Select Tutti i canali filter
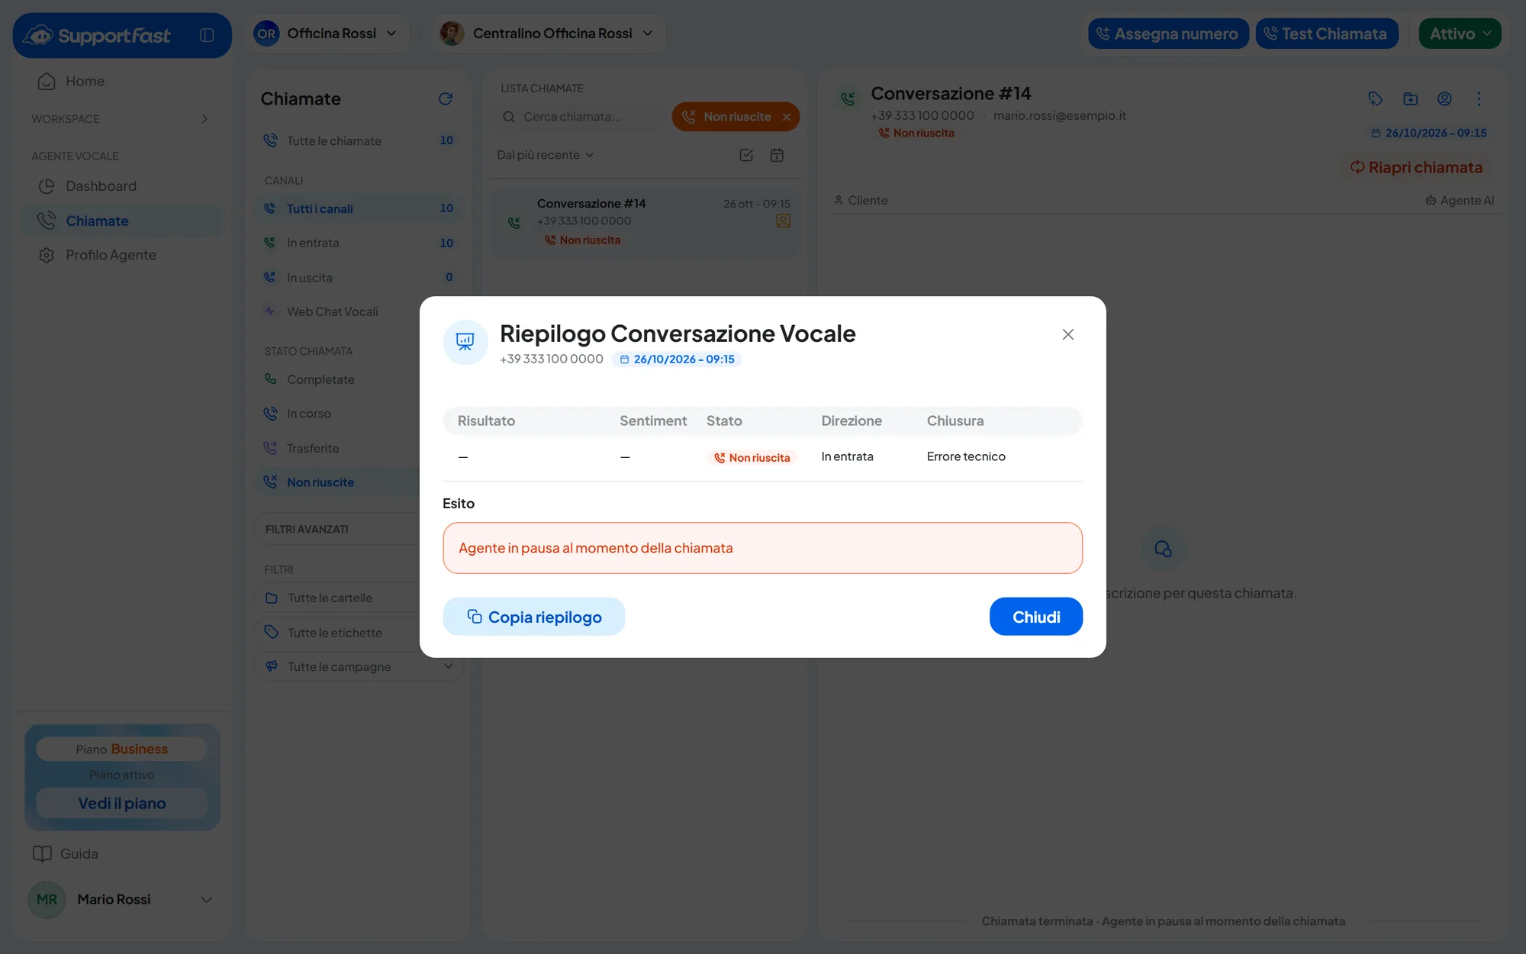The width and height of the screenshot is (1526, 954). point(359,208)
